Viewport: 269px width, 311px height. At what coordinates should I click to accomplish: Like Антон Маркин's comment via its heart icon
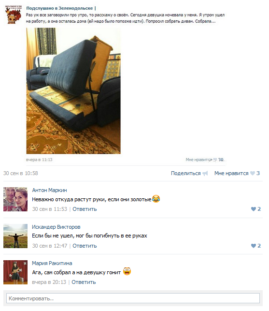point(254,209)
